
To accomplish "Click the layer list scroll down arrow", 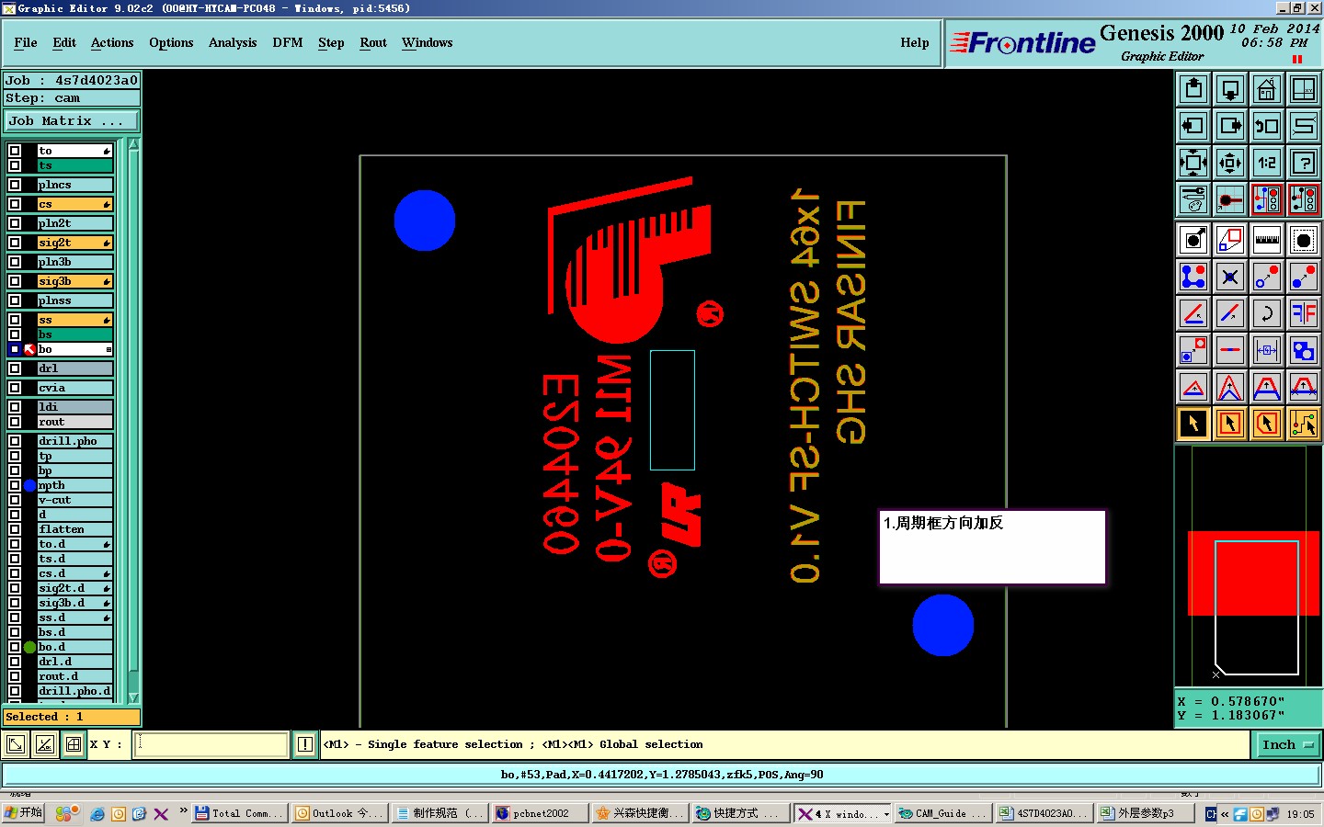I will point(133,697).
